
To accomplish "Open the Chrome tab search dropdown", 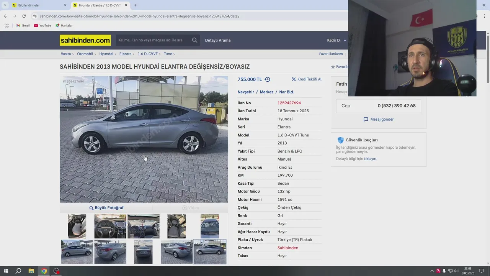I will tap(5, 5).
